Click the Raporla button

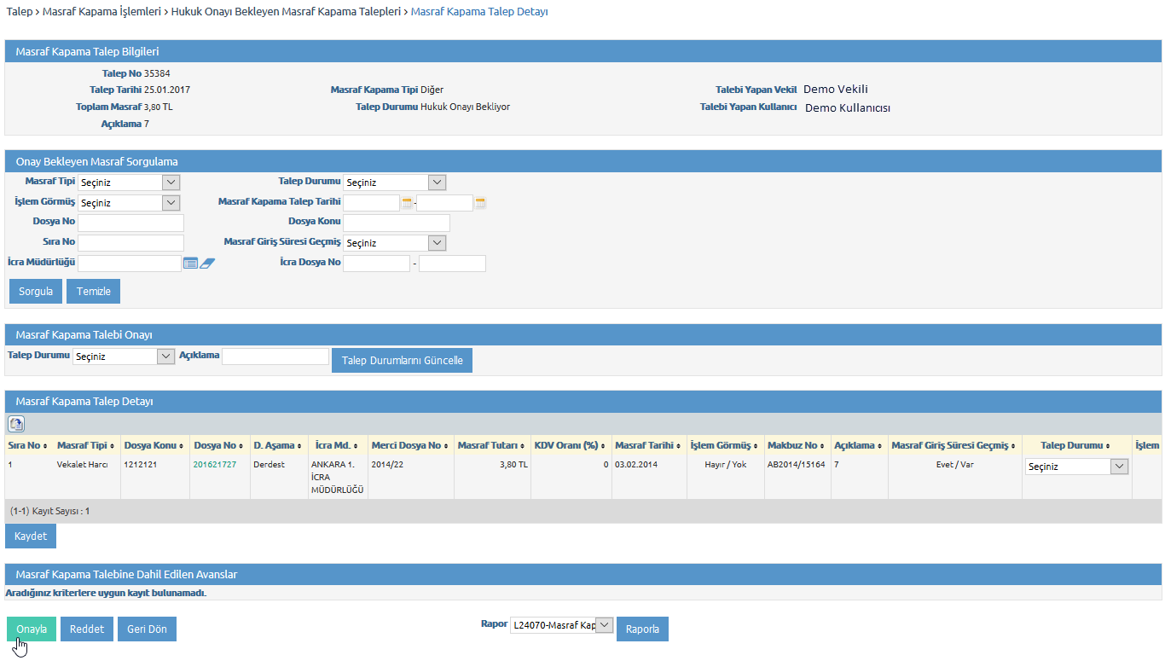pyautogui.click(x=643, y=629)
